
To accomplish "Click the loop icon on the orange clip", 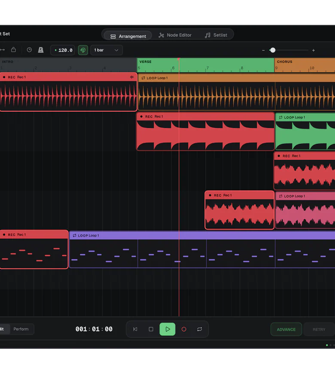I will click(143, 78).
